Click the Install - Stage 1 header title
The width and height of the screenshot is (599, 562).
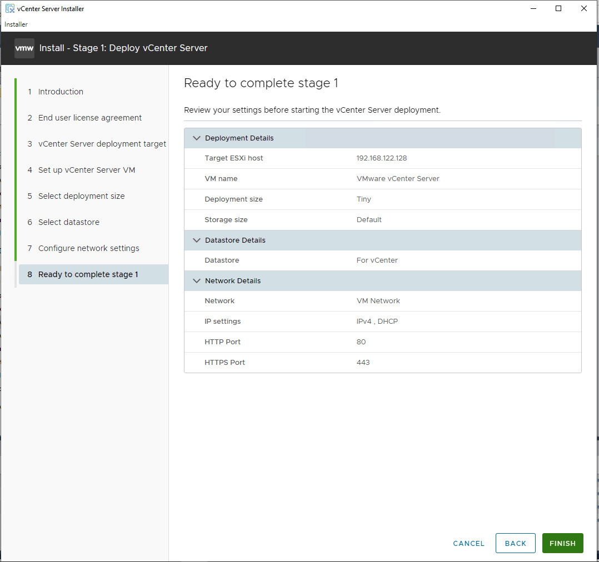123,48
